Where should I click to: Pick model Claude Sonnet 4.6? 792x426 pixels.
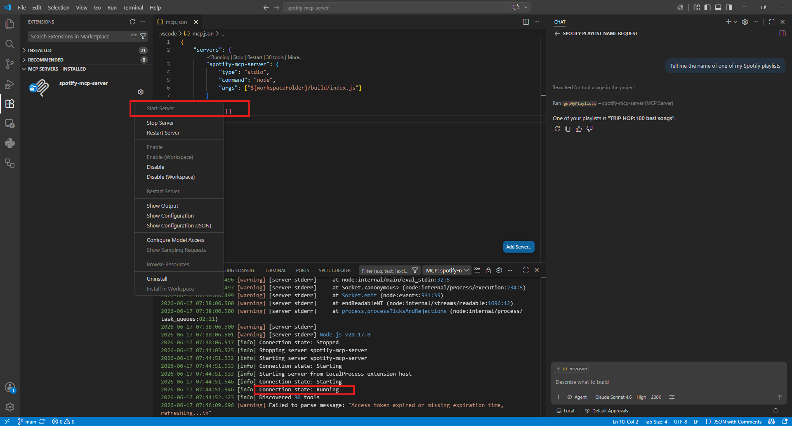(613, 397)
